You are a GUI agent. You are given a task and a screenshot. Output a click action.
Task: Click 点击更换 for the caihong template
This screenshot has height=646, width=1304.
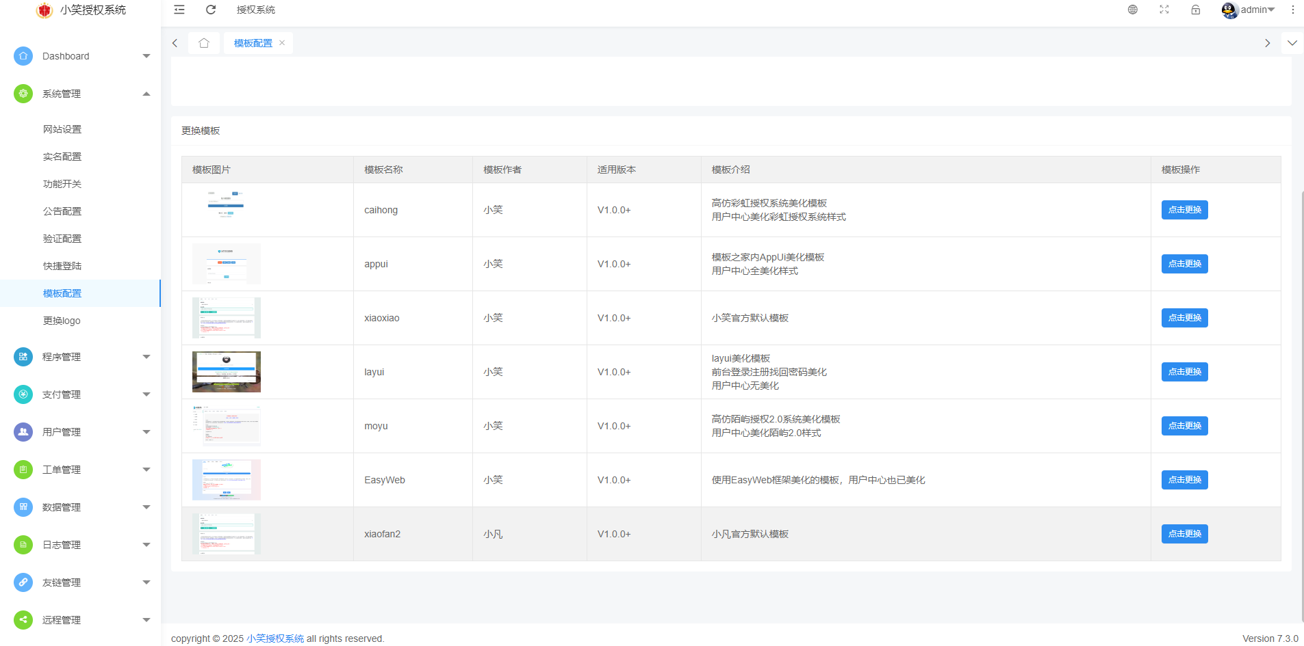(x=1184, y=210)
